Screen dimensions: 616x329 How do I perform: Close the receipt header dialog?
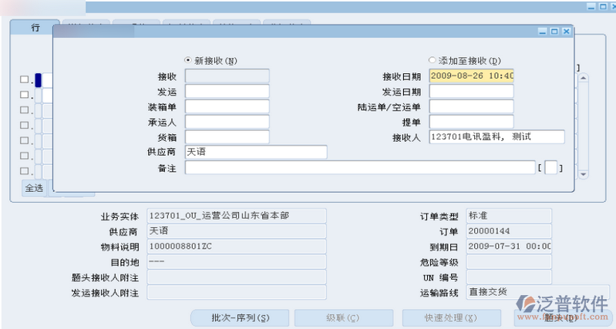pos(566,32)
